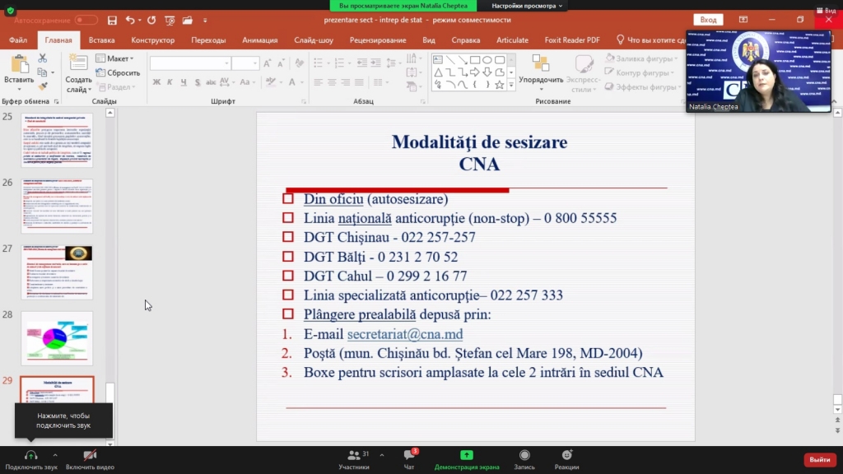Expand audio options arrow next to Подключить звук
The height and width of the screenshot is (474, 843).
[x=55, y=454]
